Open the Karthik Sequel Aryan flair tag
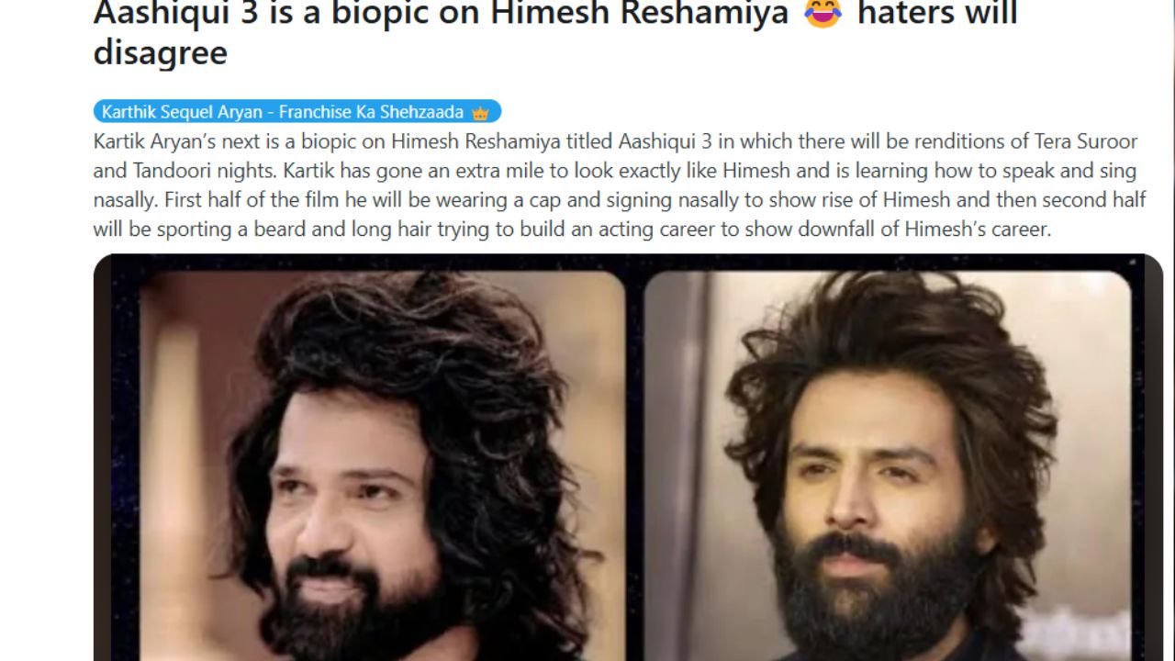 click(297, 112)
